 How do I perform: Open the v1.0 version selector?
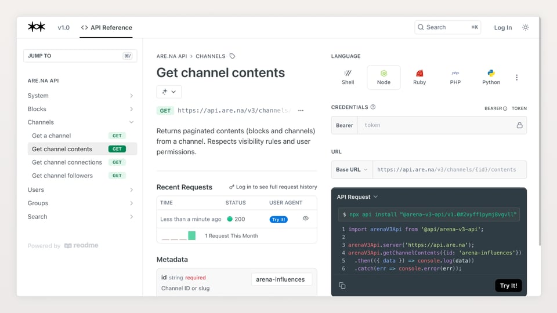(x=64, y=28)
